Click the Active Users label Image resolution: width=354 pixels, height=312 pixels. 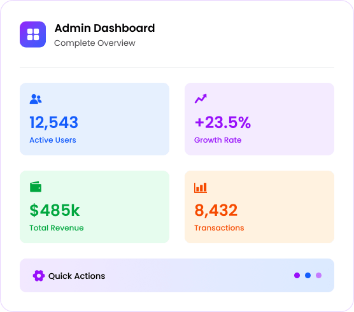[x=53, y=140]
